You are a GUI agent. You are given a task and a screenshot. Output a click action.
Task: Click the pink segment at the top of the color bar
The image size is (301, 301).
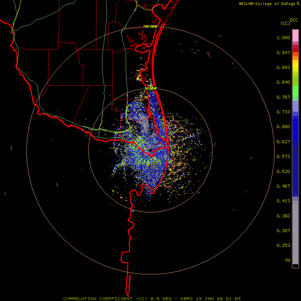point(295,35)
